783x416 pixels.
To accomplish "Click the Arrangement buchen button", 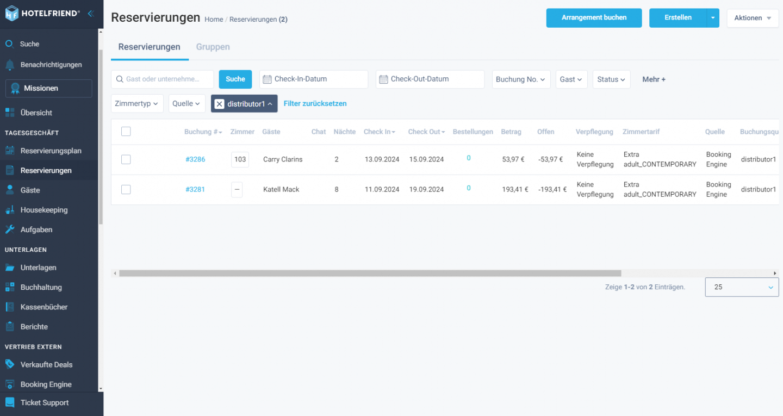I will 594,18.
